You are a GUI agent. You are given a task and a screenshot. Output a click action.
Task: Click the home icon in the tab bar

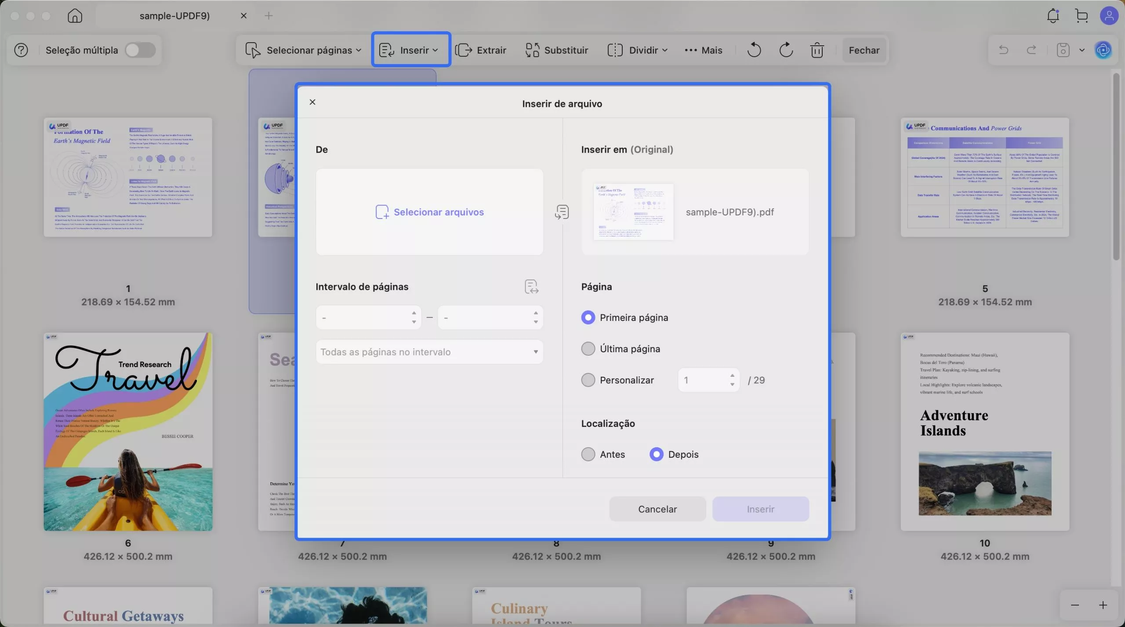pyautogui.click(x=75, y=16)
